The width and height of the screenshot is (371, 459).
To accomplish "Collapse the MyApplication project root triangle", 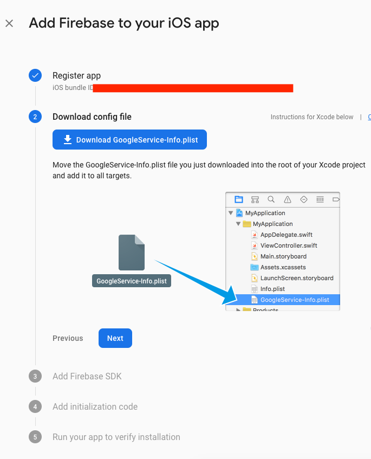I will [x=231, y=213].
